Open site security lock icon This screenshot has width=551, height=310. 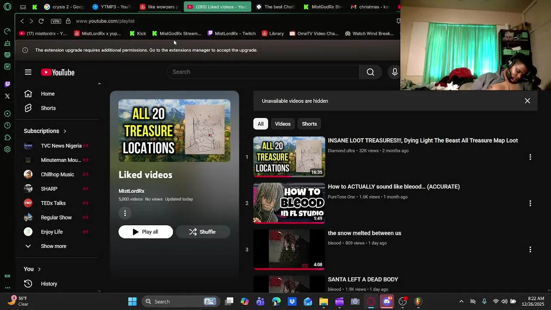coord(68,21)
